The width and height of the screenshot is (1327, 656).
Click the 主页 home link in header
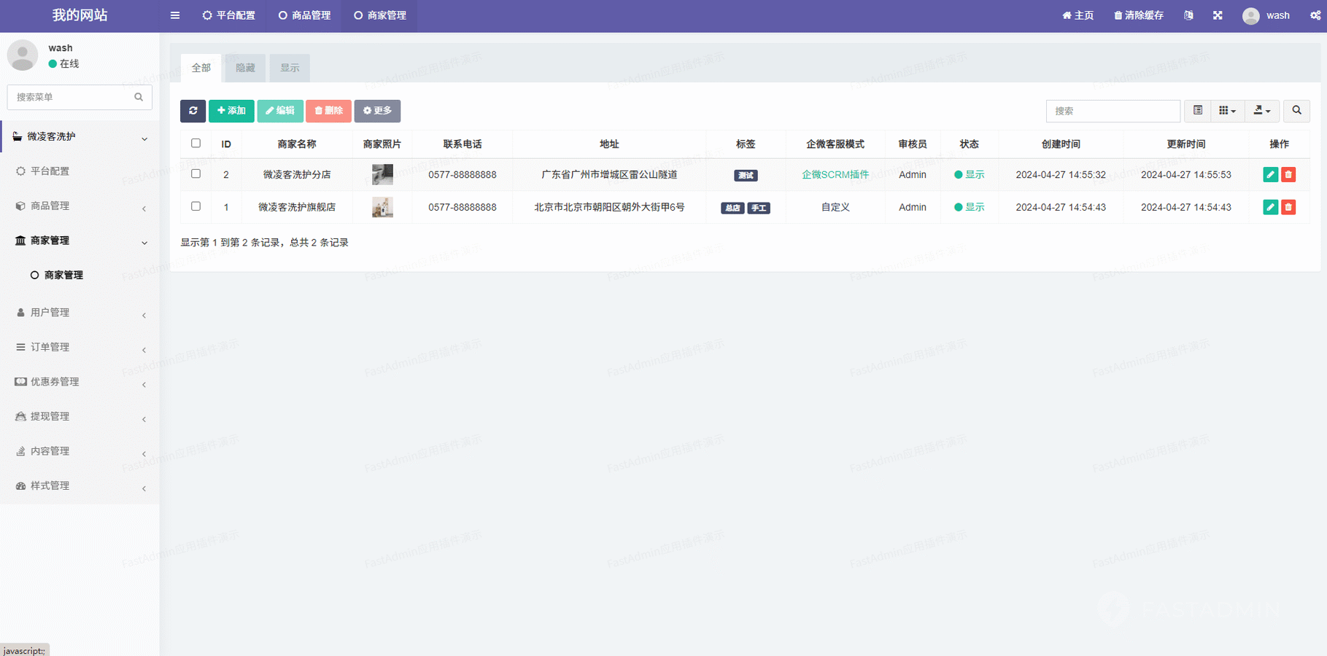(x=1078, y=15)
